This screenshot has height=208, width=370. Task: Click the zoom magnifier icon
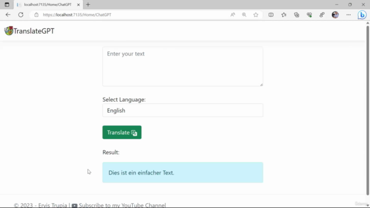244,14
